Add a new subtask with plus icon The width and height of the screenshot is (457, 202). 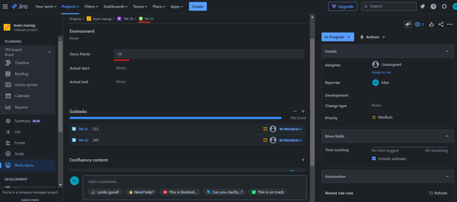[x=303, y=111]
